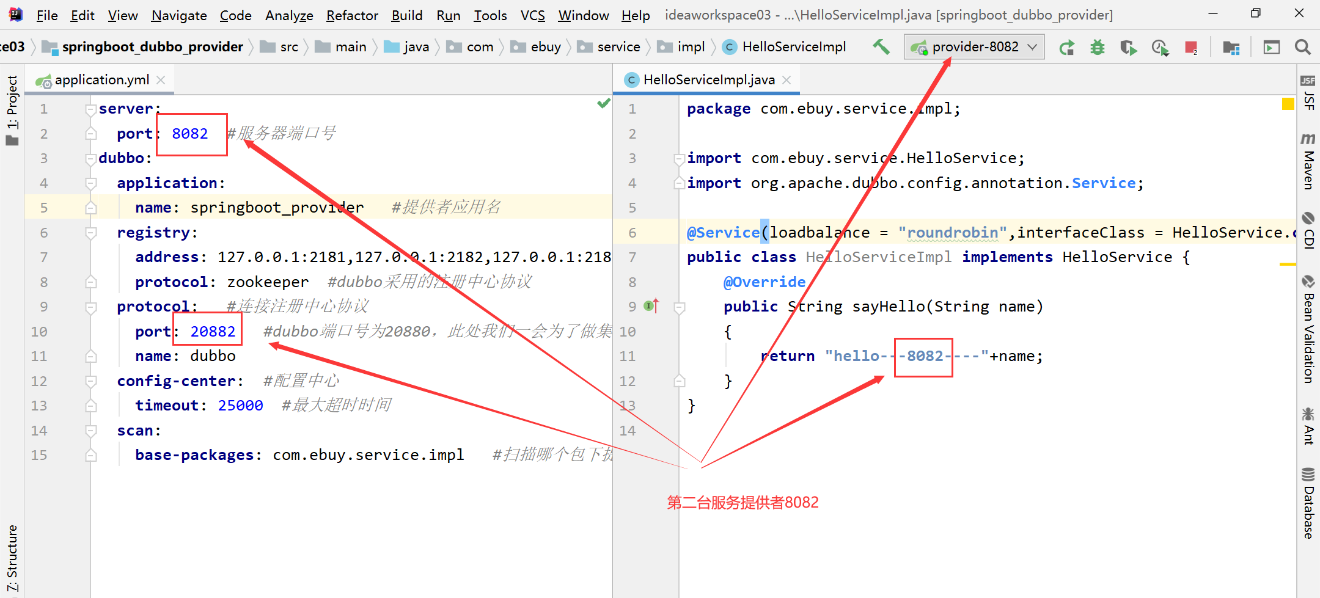Open the View menu
The width and height of the screenshot is (1320, 598).
tap(123, 15)
